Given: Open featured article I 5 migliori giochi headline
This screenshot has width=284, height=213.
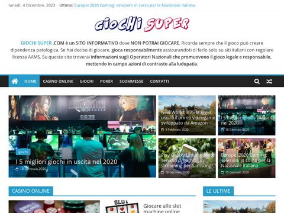Looking at the screenshot, I should click(66, 162).
